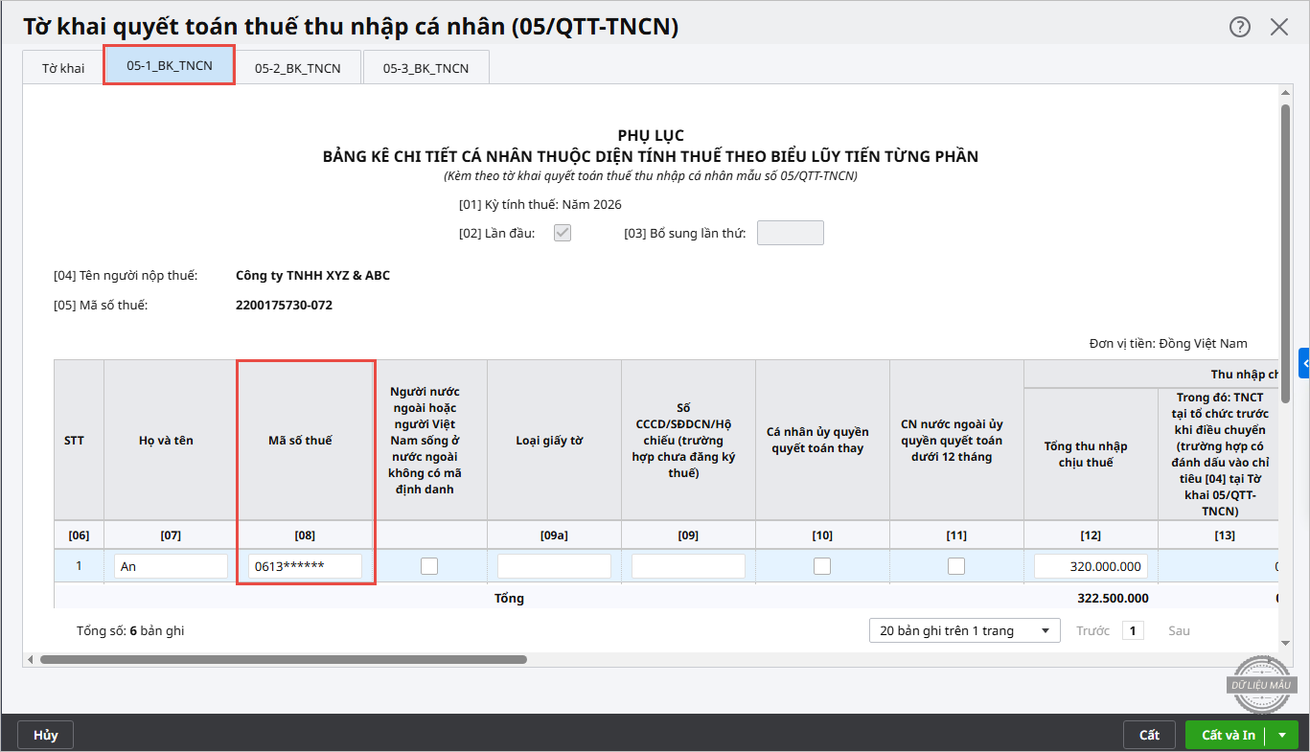
Task: Enable the CN nước ngoài ủy quyền checkbox
Action: [x=956, y=566]
